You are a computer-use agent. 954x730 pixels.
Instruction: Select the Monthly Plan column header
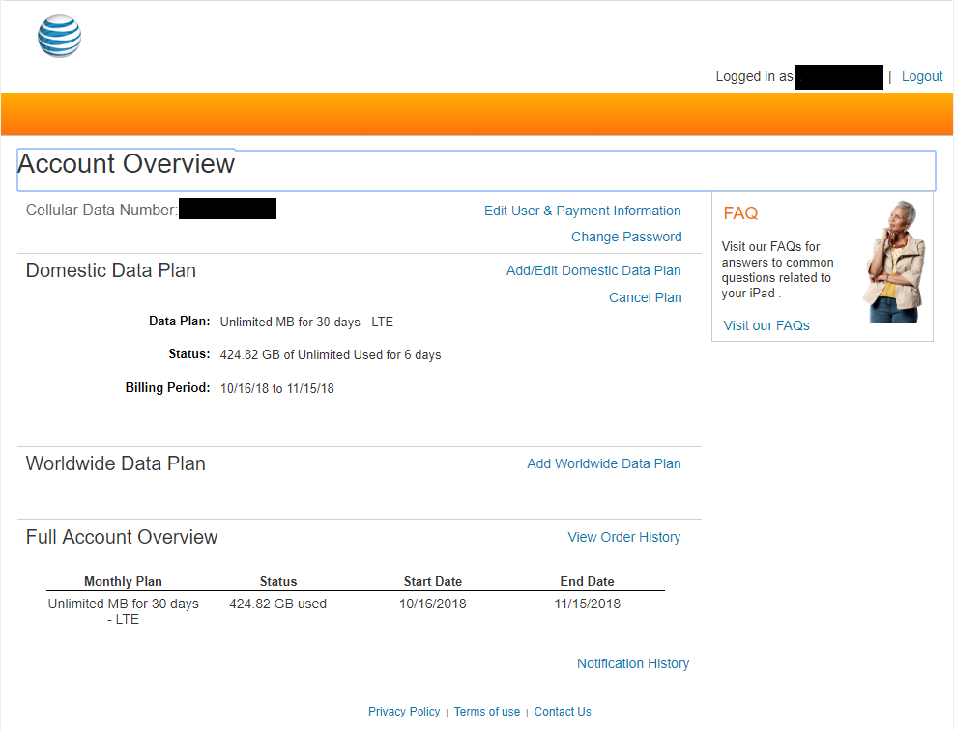click(x=123, y=581)
